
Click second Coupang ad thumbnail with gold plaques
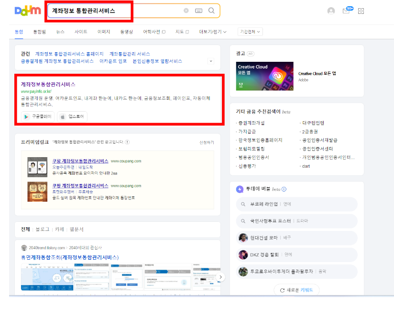pyautogui.click(x=37, y=192)
